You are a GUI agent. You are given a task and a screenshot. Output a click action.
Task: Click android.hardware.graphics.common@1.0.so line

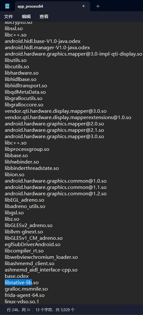click(x=56, y=181)
